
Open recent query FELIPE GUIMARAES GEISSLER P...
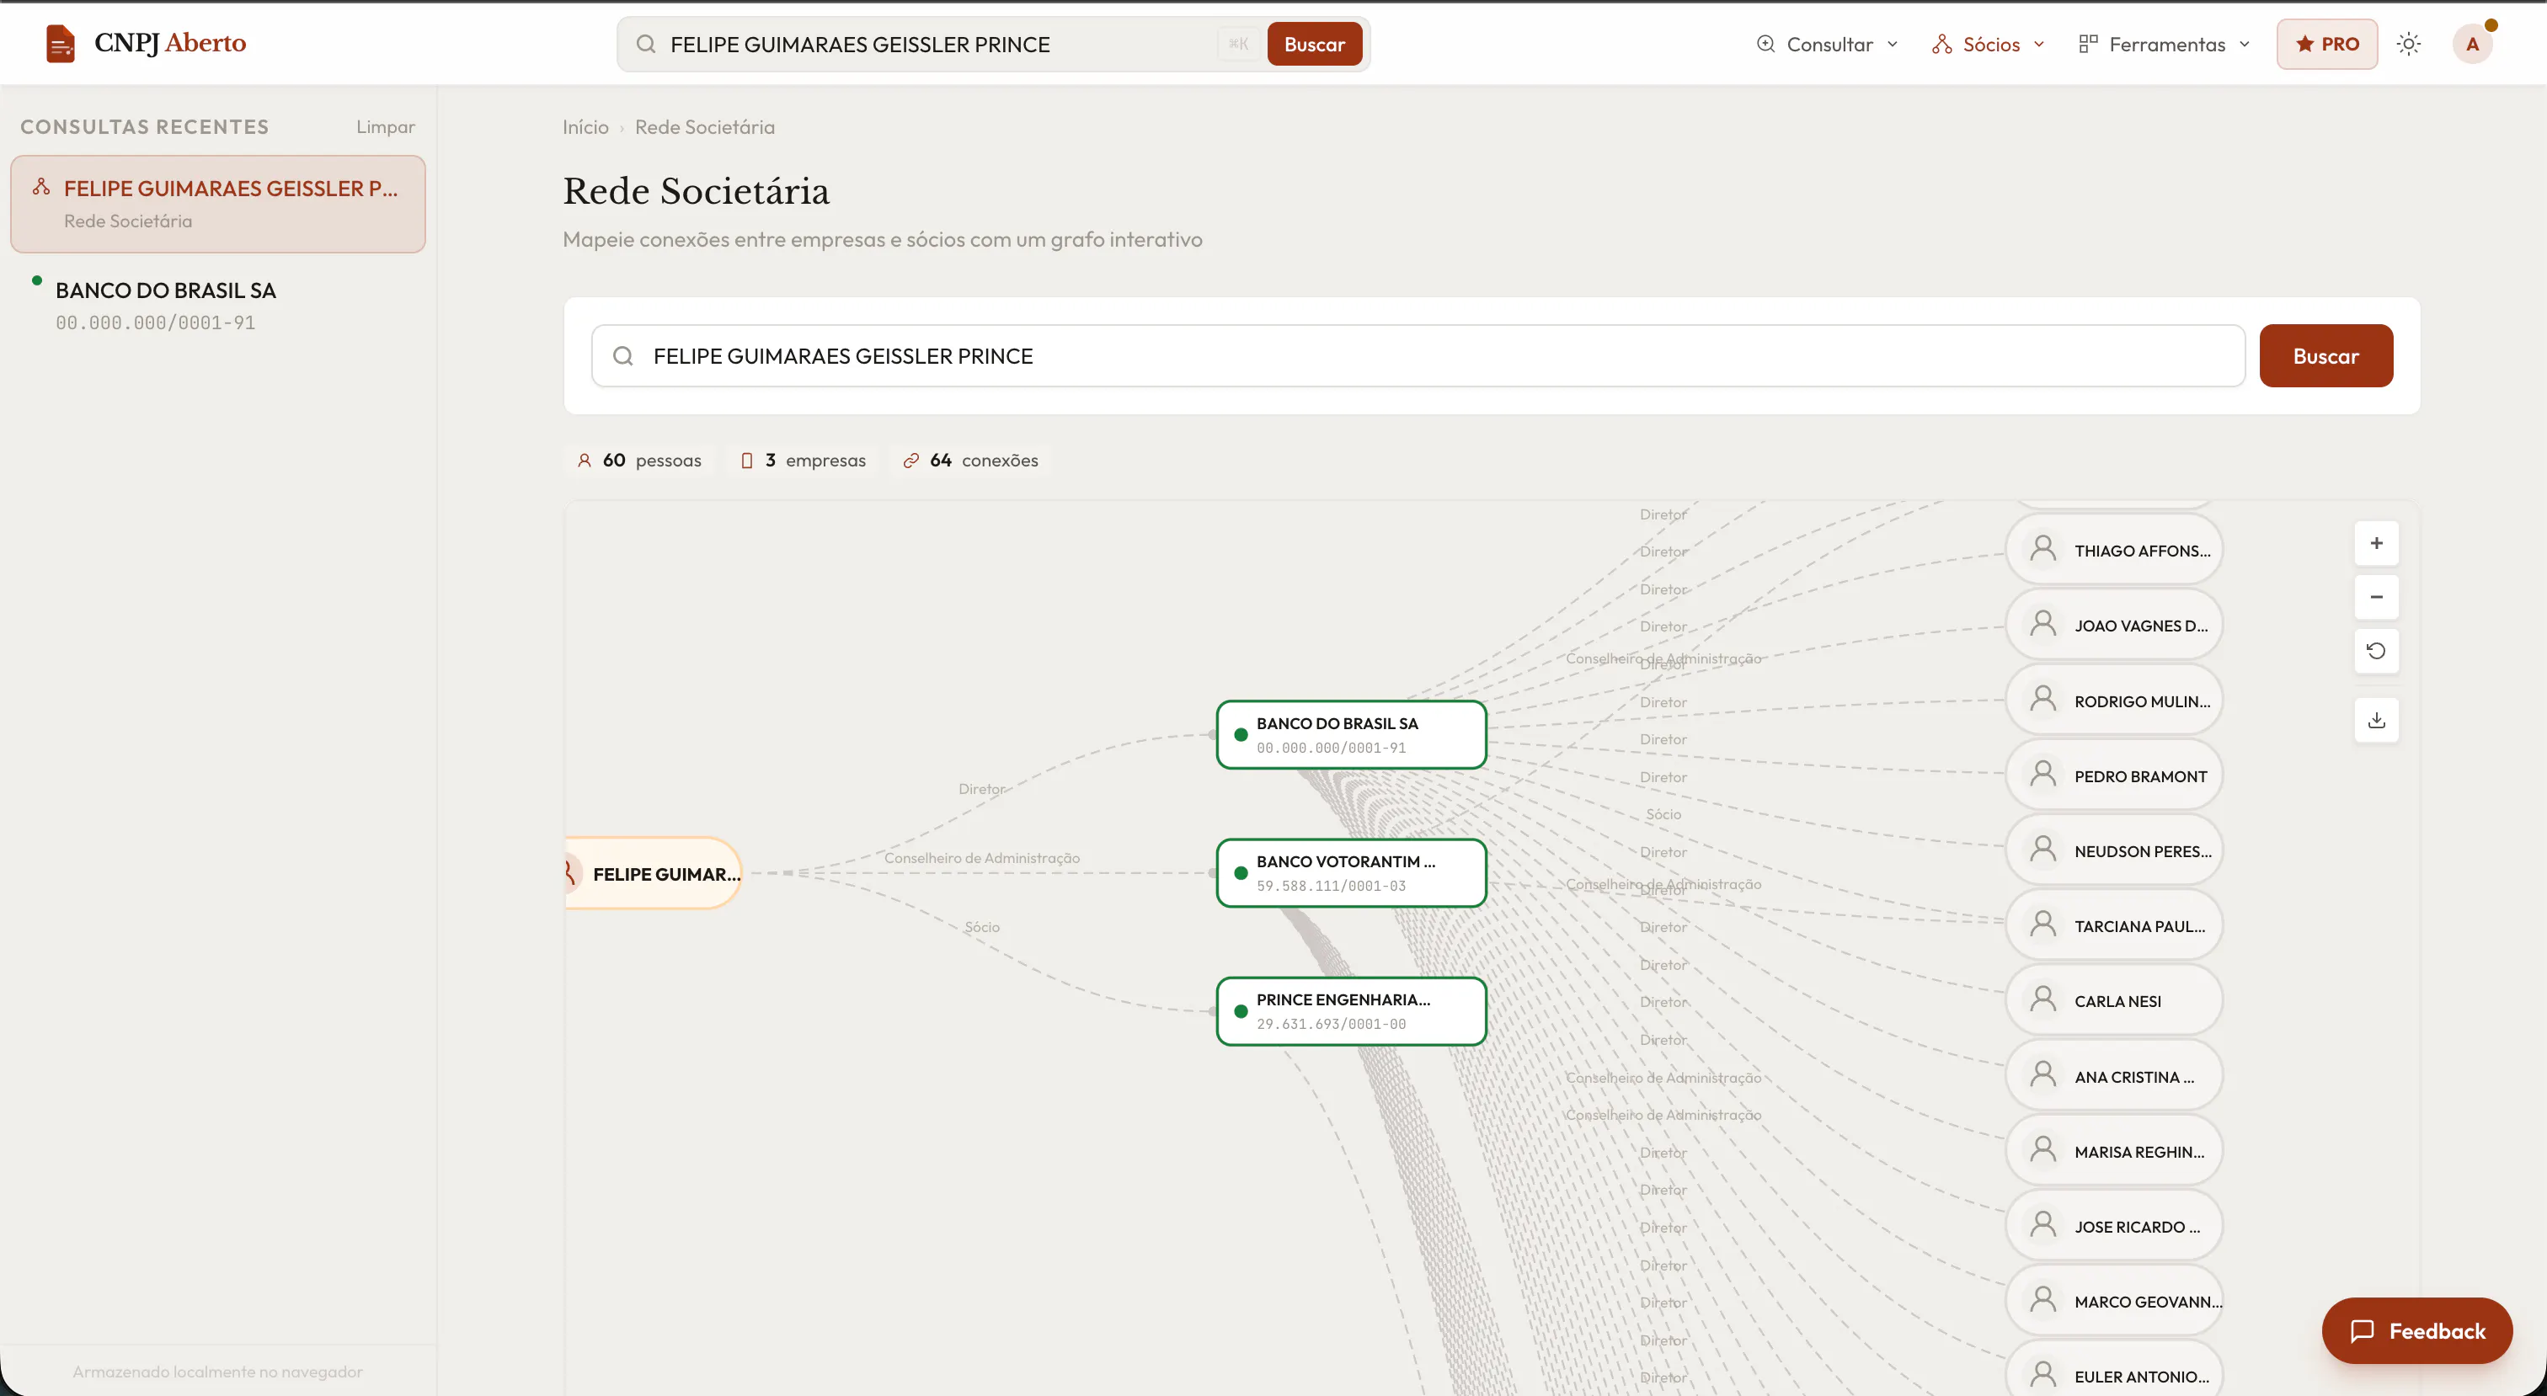[x=217, y=204]
